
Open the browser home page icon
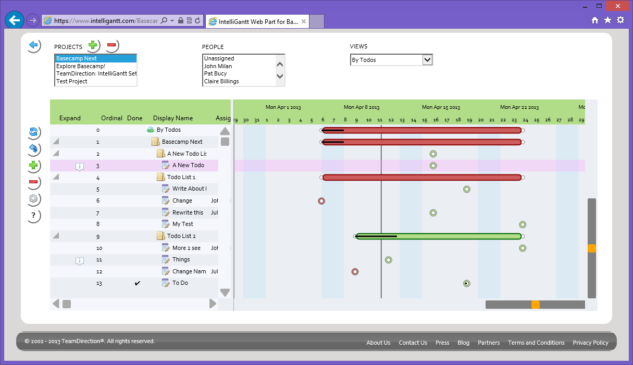[595, 20]
